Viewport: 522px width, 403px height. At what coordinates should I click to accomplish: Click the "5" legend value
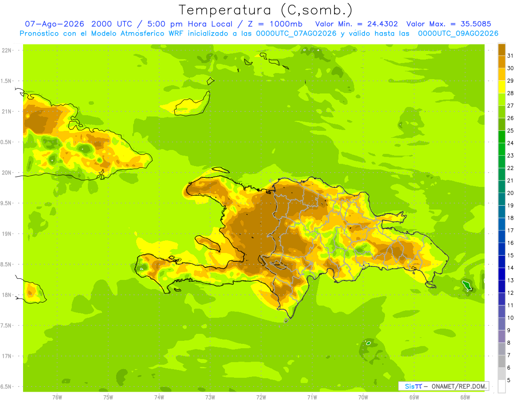point(509,380)
